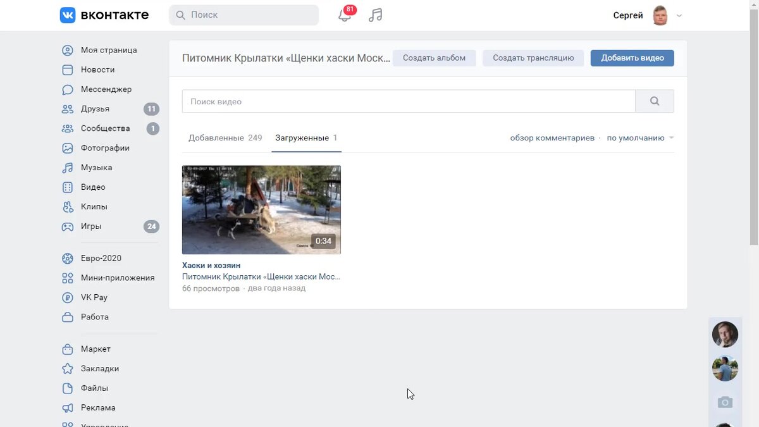Screen dimensions: 759x427
Task: Open the music note player icon
Action: point(376,15)
